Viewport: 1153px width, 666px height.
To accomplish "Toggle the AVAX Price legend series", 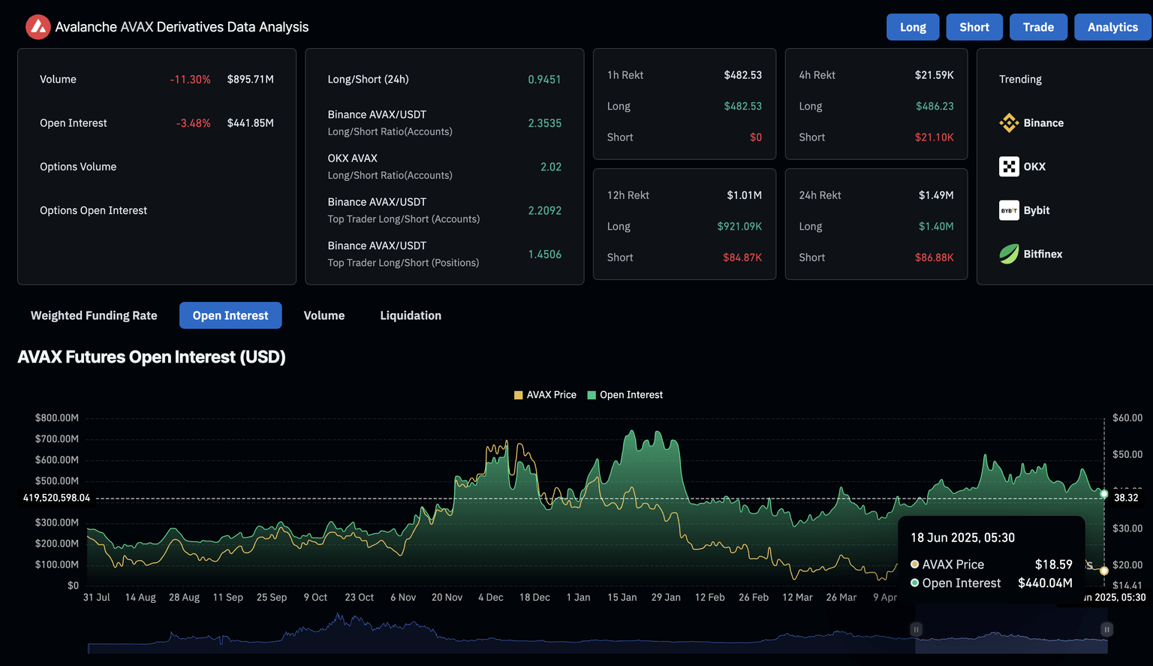I will [551, 395].
